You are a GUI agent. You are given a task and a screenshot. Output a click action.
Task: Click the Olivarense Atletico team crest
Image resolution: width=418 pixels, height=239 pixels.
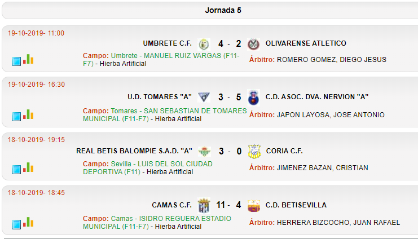(x=253, y=44)
